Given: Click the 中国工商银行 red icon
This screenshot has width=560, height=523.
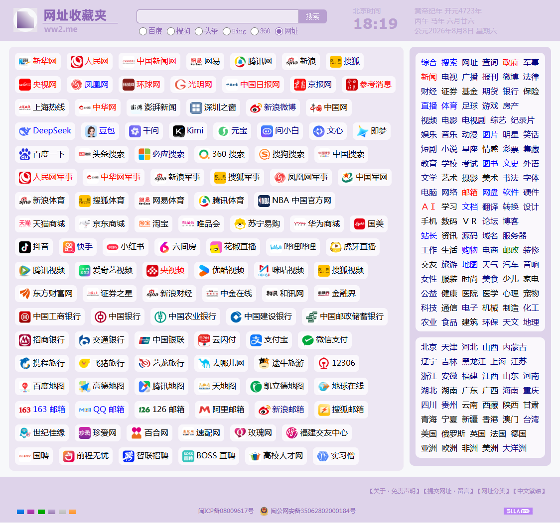Looking at the screenshot, I should pyautogui.click(x=24, y=317).
